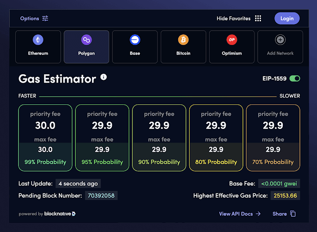317x232 pixels.
Task: Open the Gas Estimator info icon
Action: click(x=104, y=77)
